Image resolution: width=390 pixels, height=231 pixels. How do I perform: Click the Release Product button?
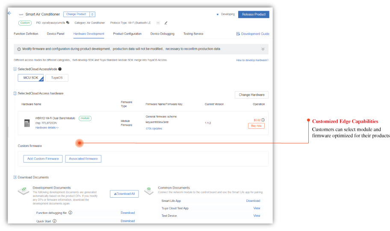coord(254,14)
